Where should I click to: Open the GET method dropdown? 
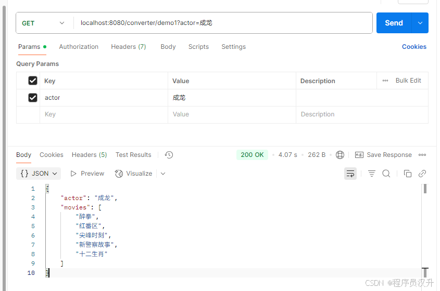[44, 23]
